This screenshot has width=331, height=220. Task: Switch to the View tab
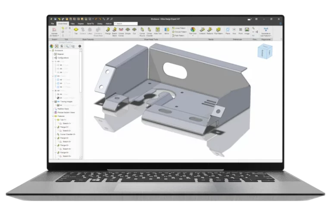pyautogui.click(x=72, y=24)
